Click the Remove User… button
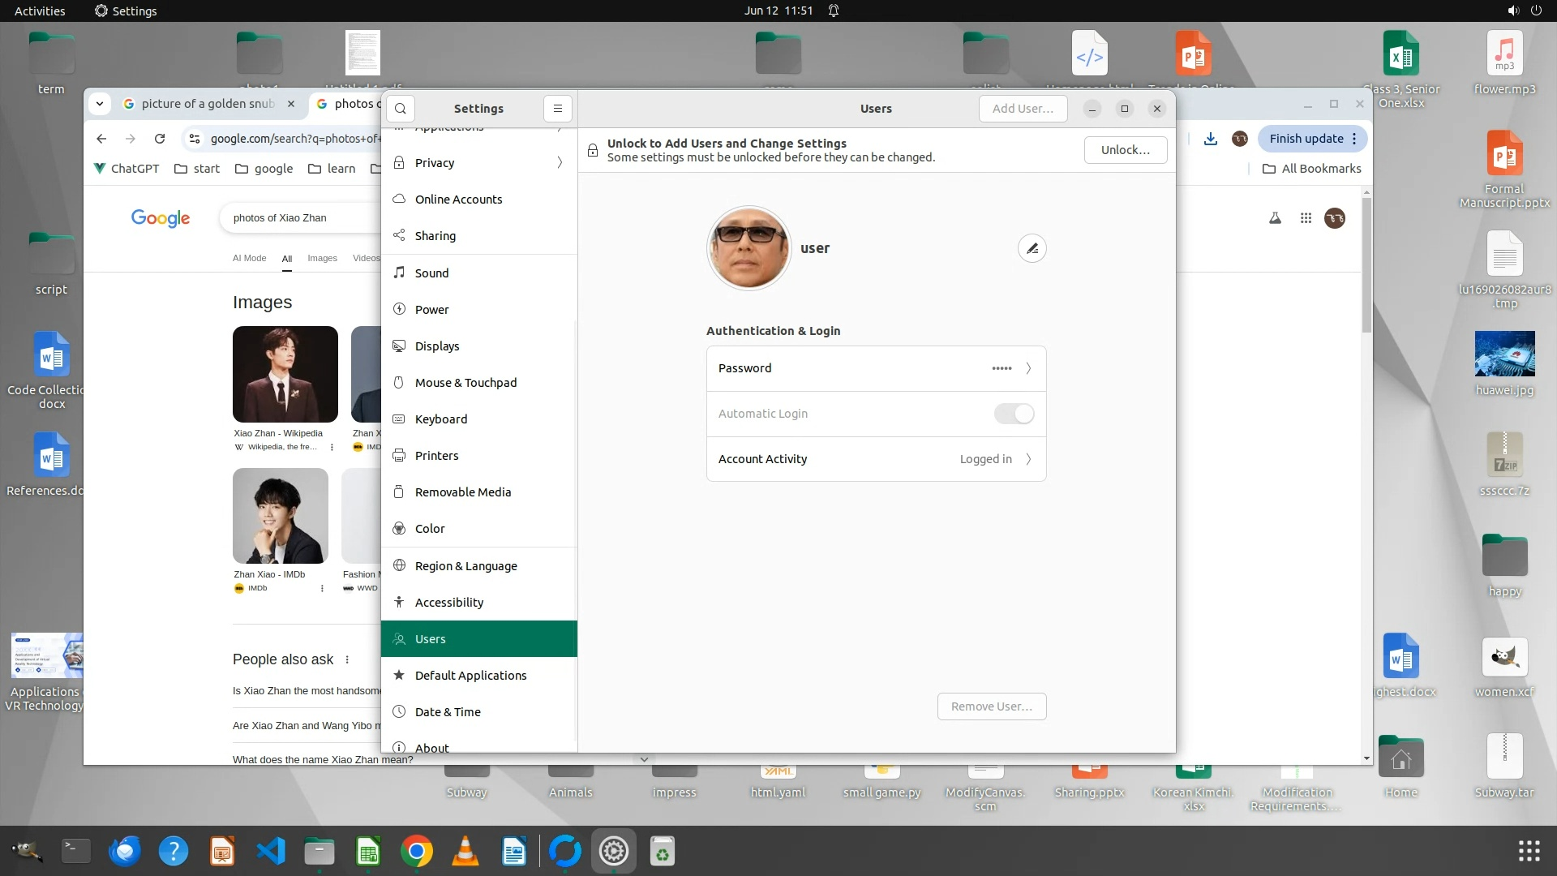The image size is (1557, 876). pos(991,706)
